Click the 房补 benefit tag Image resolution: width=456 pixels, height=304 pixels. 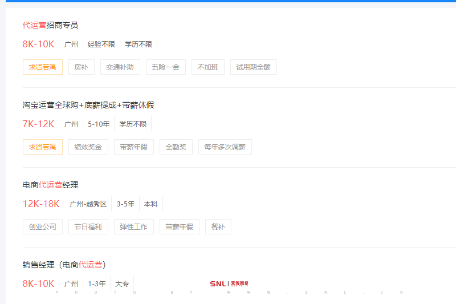coord(81,67)
